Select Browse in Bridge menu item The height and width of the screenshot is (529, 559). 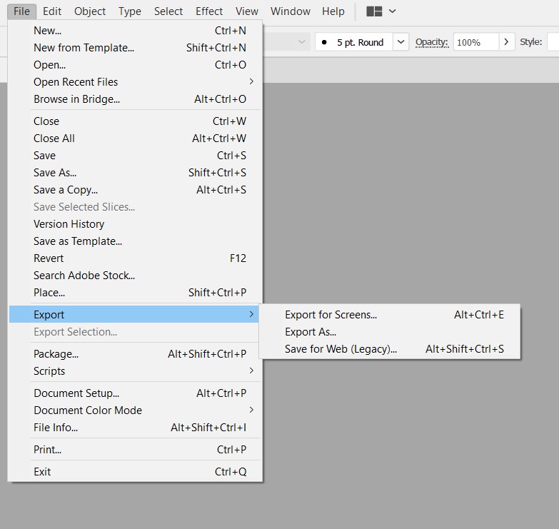pyautogui.click(x=76, y=99)
